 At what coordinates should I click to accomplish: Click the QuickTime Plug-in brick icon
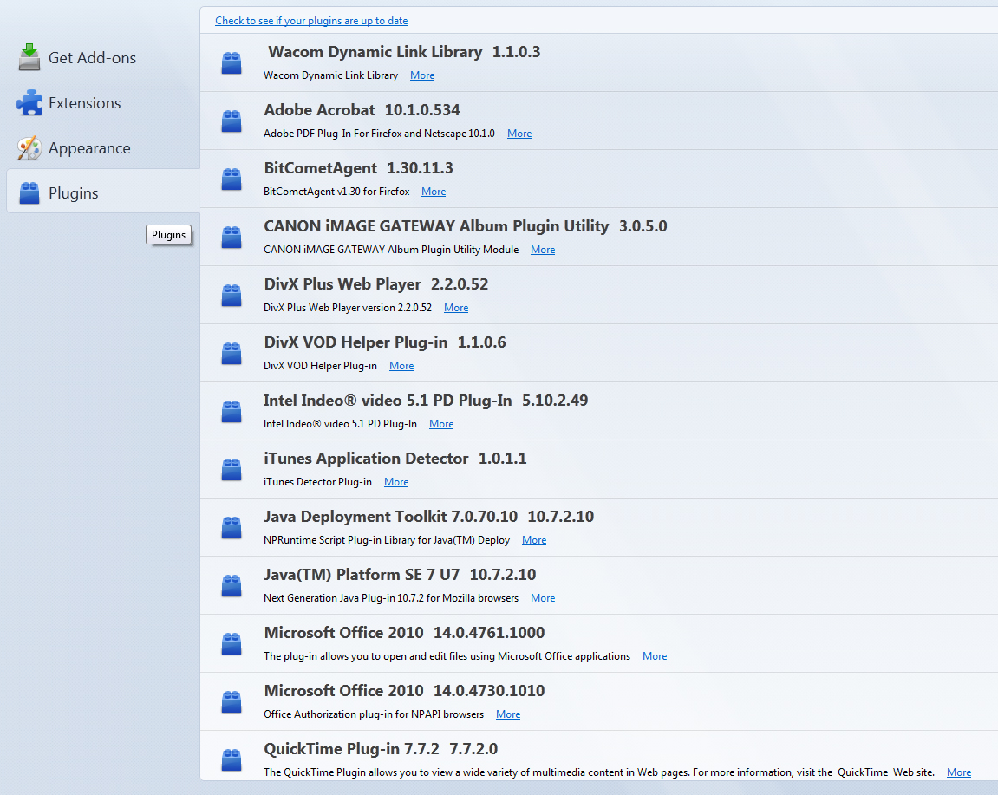231,759
